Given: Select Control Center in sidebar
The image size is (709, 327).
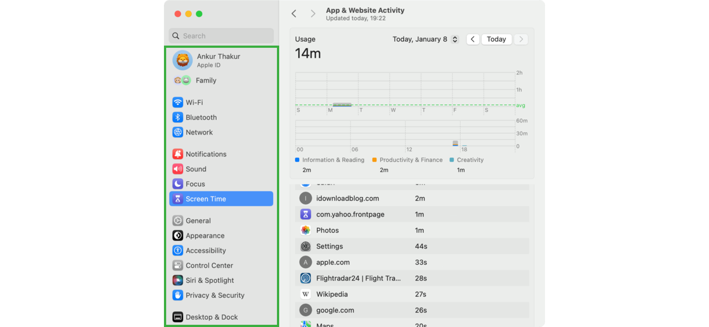Looking at the screenshot, I should pyautogui.click(x=209, y=265).
